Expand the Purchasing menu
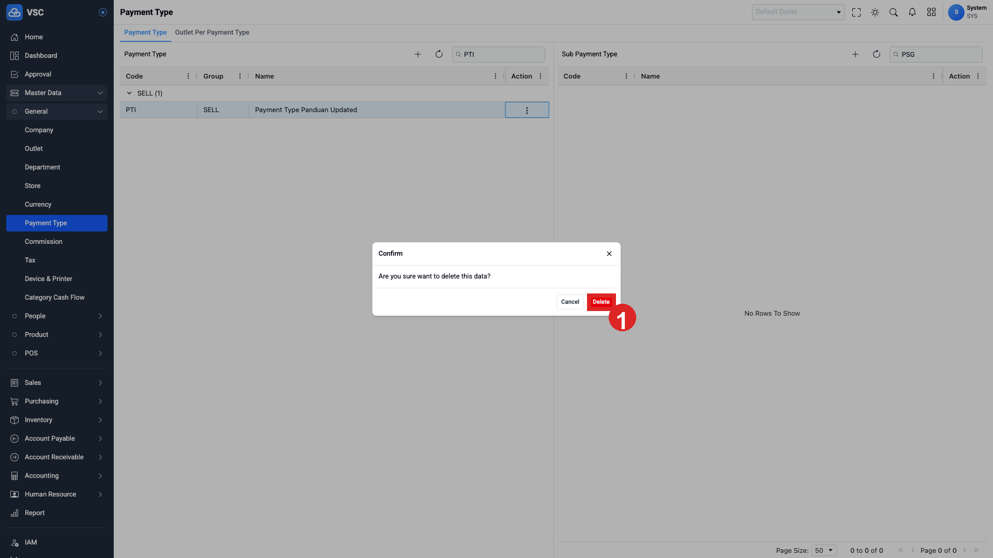This screenshot has height=558, width=993. 57,401
